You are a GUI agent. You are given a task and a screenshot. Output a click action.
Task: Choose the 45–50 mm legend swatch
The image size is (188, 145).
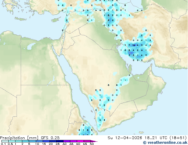(87, 141)
